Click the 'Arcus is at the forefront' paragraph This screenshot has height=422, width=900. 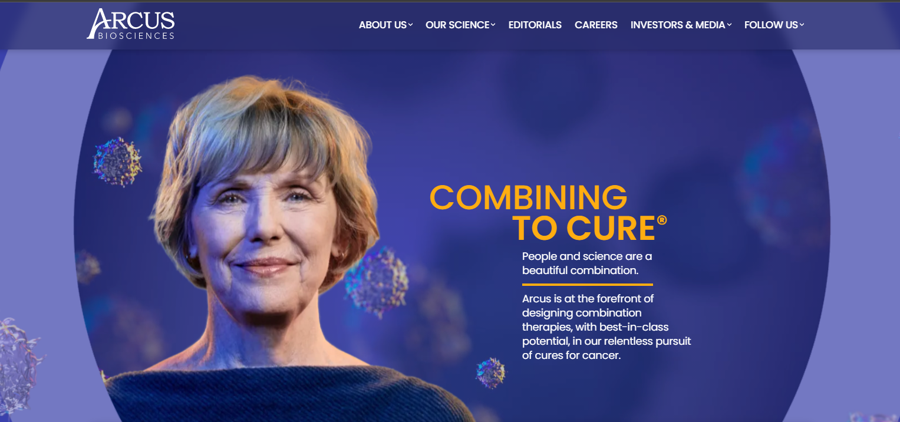pyautogui.click(x=606, y=327)
